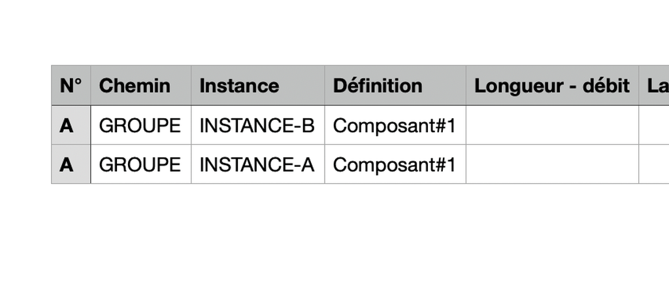Screen dimensions: 669x285
Task: Select GROUPE cell in the INSTANCE-B row
Action: [141, 125]
